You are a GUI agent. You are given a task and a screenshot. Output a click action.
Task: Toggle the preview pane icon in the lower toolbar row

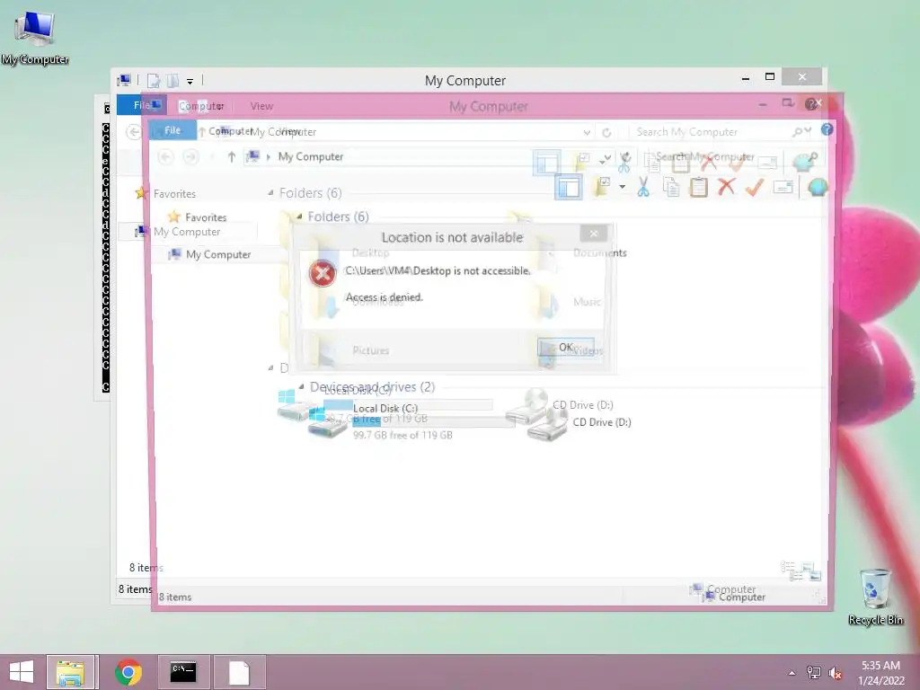pos(568,188)
